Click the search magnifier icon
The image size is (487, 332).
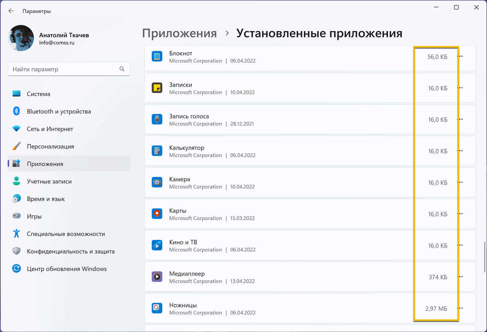[x=122, y=69]
